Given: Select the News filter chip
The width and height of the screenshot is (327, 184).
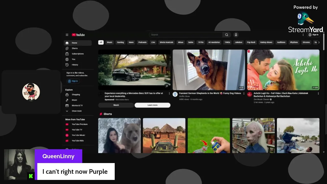Looking at the screenshot, I should (x=131, y=42).
